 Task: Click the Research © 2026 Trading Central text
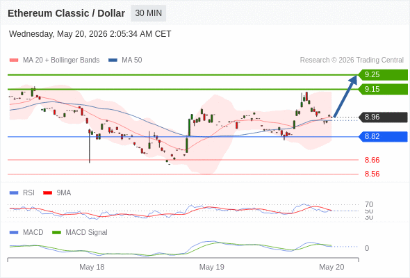coord(352,60)
